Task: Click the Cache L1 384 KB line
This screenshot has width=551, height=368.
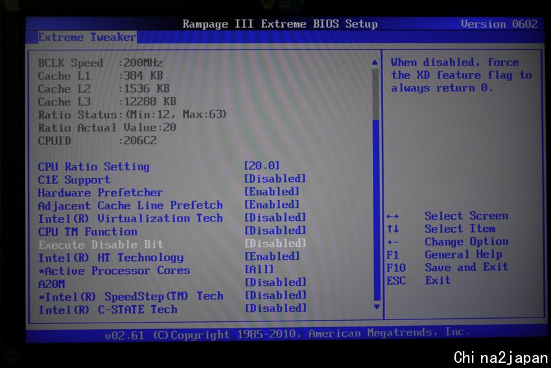Action: coord(100,76)
